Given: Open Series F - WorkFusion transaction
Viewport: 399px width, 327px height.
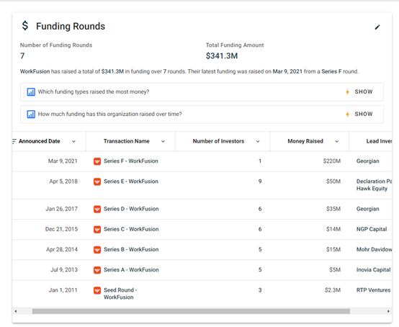Looking at the screenshot, I should coord(131,161).
